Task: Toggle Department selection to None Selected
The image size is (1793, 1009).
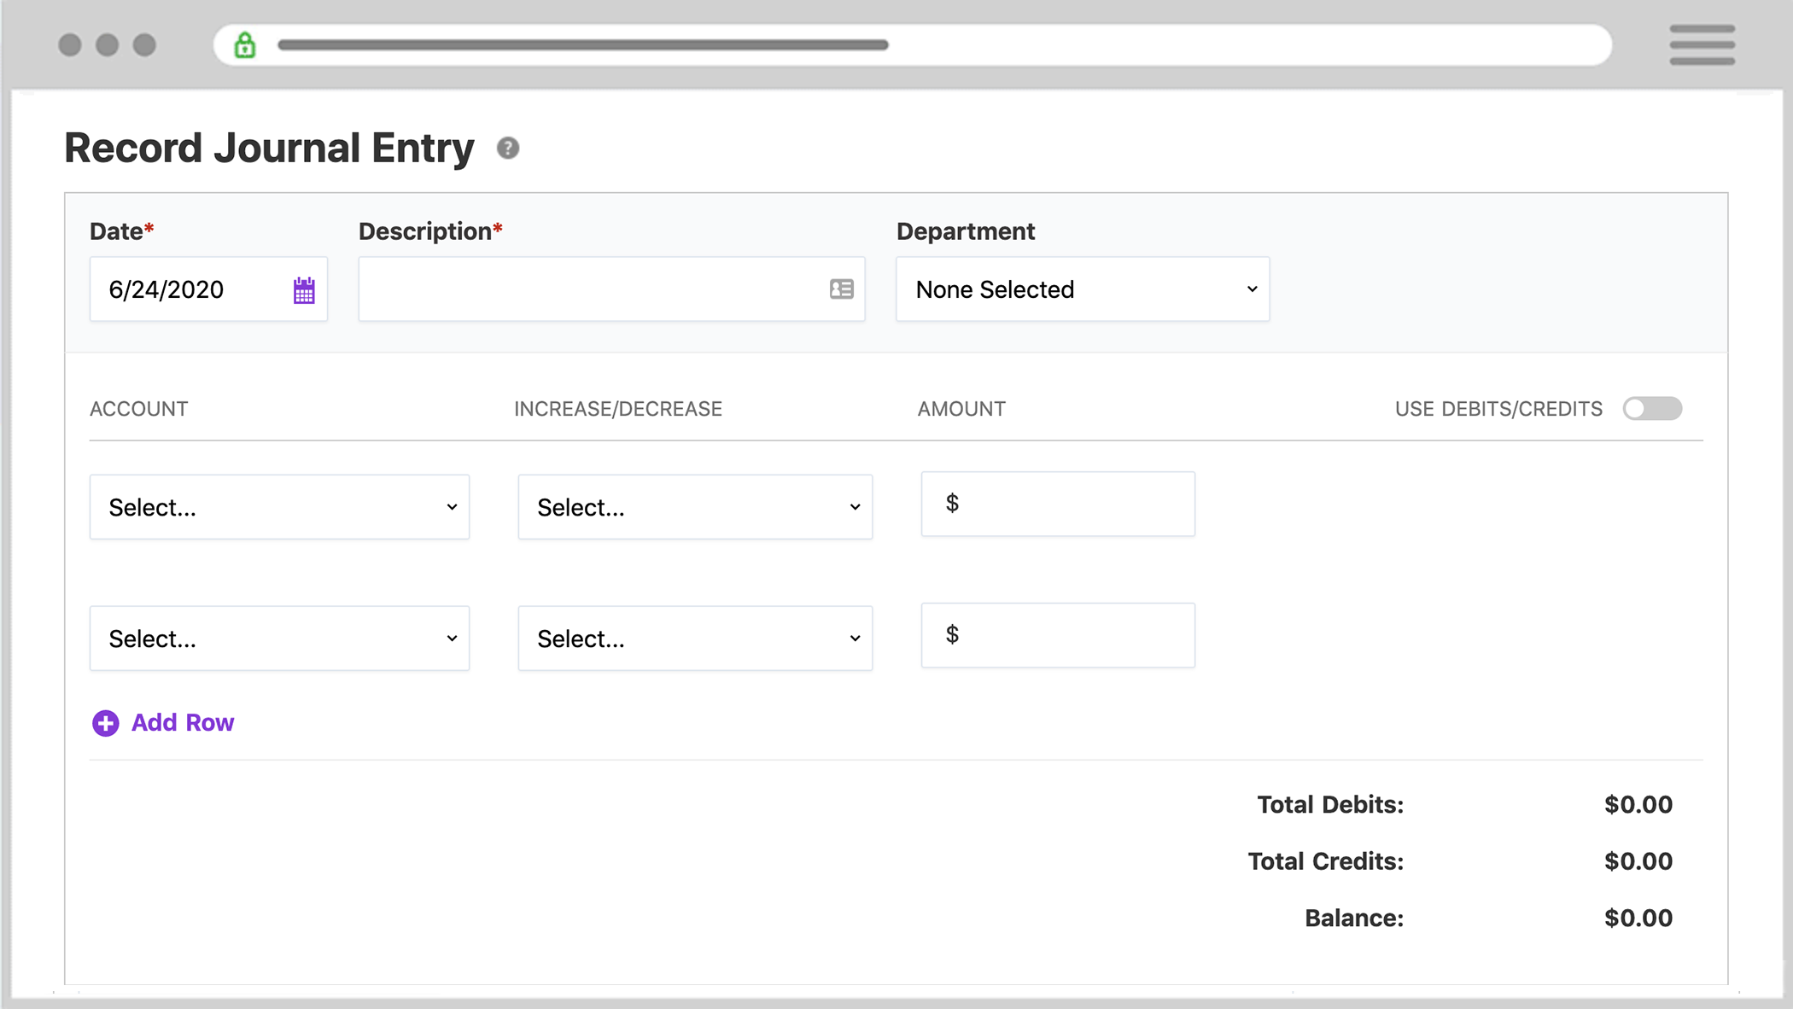Action: coord(1083,289)
